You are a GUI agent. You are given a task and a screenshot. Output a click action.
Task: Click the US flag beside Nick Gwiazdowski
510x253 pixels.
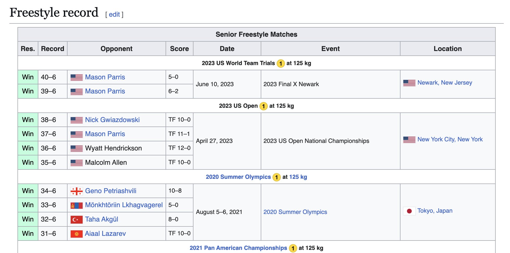tap(76, 120)
